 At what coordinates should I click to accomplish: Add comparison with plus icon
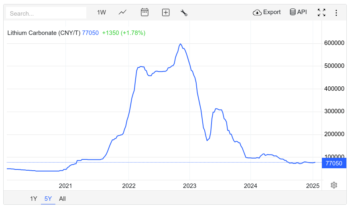pos(166,12)
